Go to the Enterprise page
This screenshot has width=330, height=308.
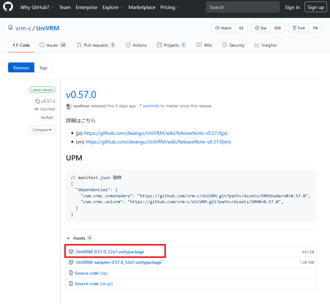tap(86, 7)
